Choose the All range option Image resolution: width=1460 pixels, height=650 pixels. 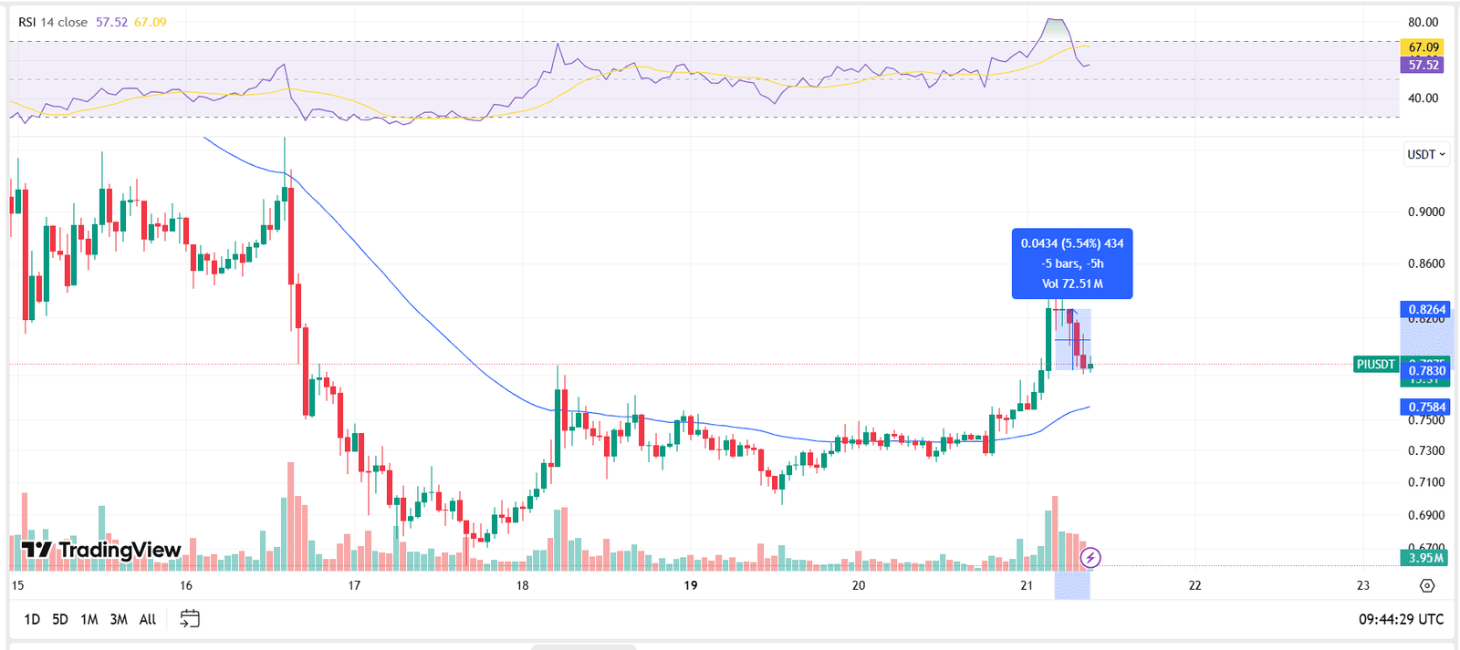point(147,619)
